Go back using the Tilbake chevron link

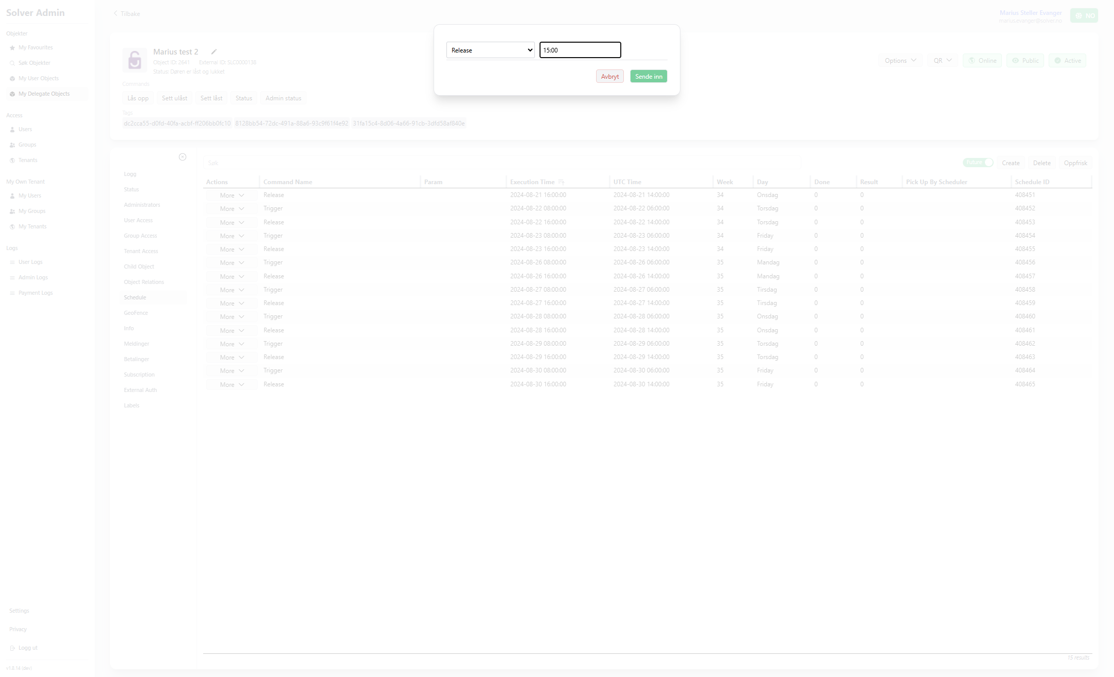127,14
